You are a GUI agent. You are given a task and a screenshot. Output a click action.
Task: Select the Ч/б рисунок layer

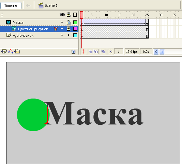pyautogui.click(x=39, y=35)
